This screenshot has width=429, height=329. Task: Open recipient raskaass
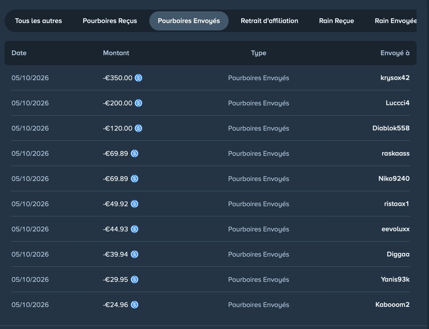pos(396,153)
